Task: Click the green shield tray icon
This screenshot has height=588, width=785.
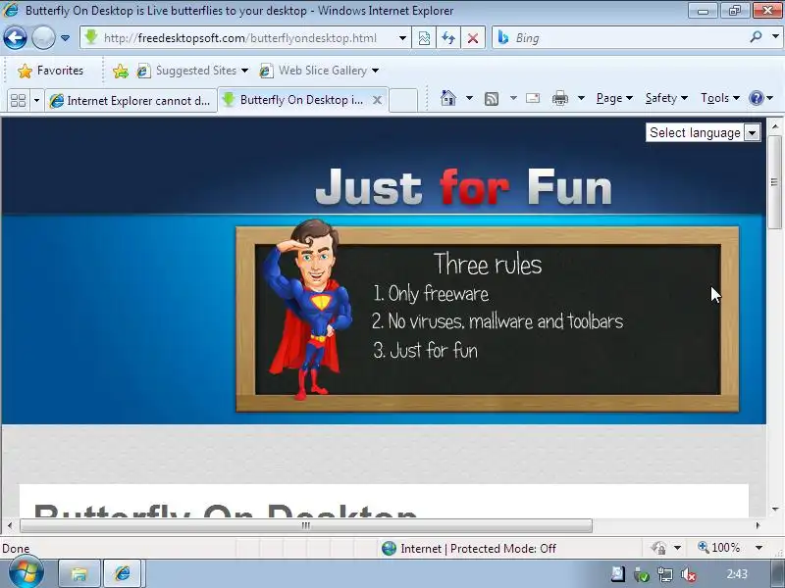Action: [x=642, y=575]
